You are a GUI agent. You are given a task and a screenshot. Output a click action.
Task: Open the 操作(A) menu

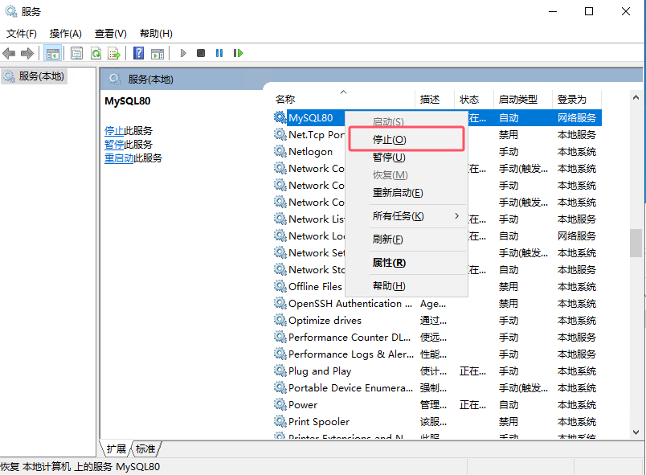coord(65,33)
